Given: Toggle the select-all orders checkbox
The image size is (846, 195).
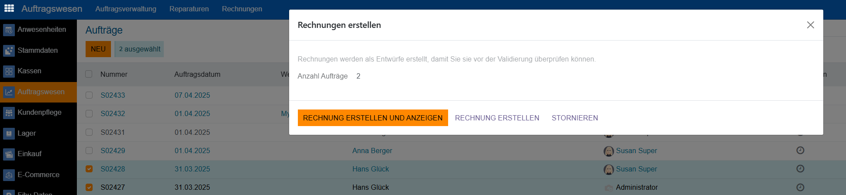Looking at the screenshot, I should [89, 74].
